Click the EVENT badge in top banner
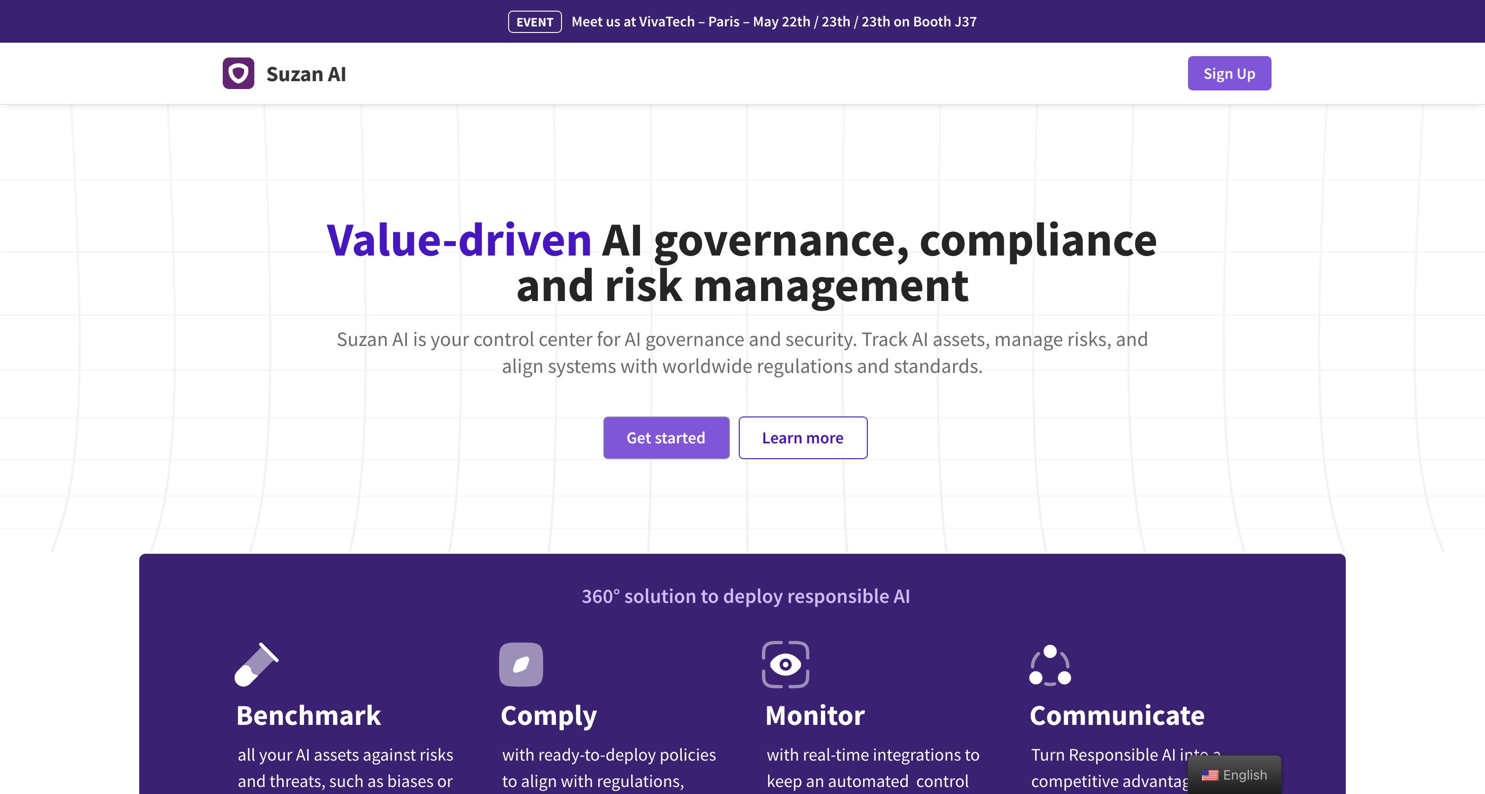Screen dimensions: 1485x794 pyautogui.click(x=535, y=22)
